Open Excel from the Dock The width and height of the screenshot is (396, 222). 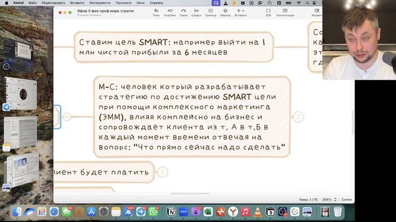pos(208,212)
